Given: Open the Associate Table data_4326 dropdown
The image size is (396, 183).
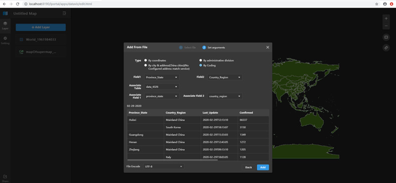Looking at the screenshot, I should tap(162, 87).
